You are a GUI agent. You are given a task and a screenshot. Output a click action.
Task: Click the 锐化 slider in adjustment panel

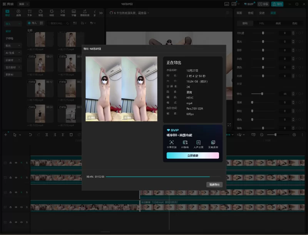[262, 94]
